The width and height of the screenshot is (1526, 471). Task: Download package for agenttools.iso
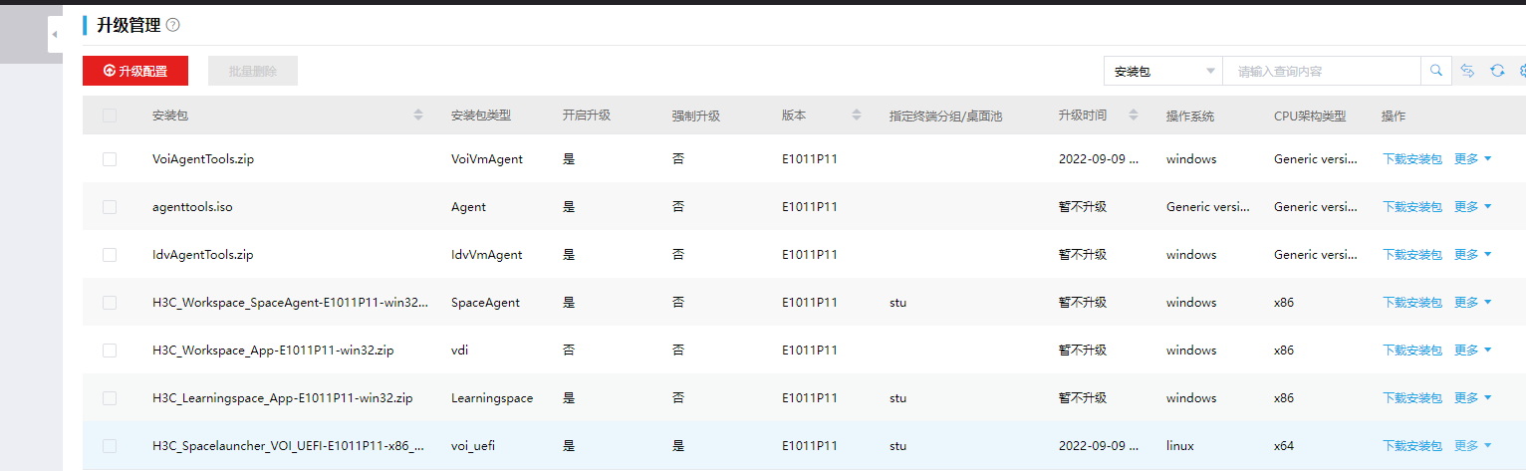[1411, 207]
